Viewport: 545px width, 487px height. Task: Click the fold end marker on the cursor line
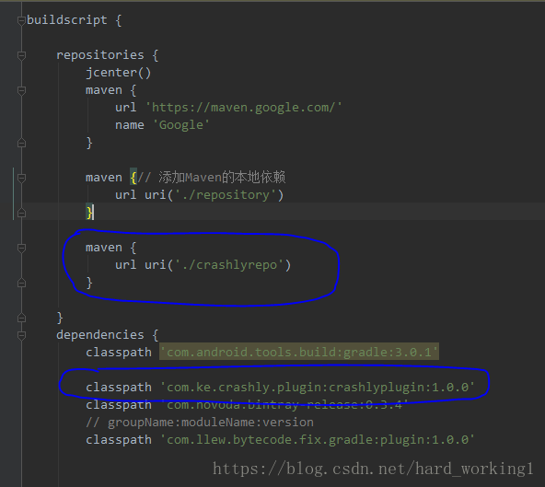point(21,213)
